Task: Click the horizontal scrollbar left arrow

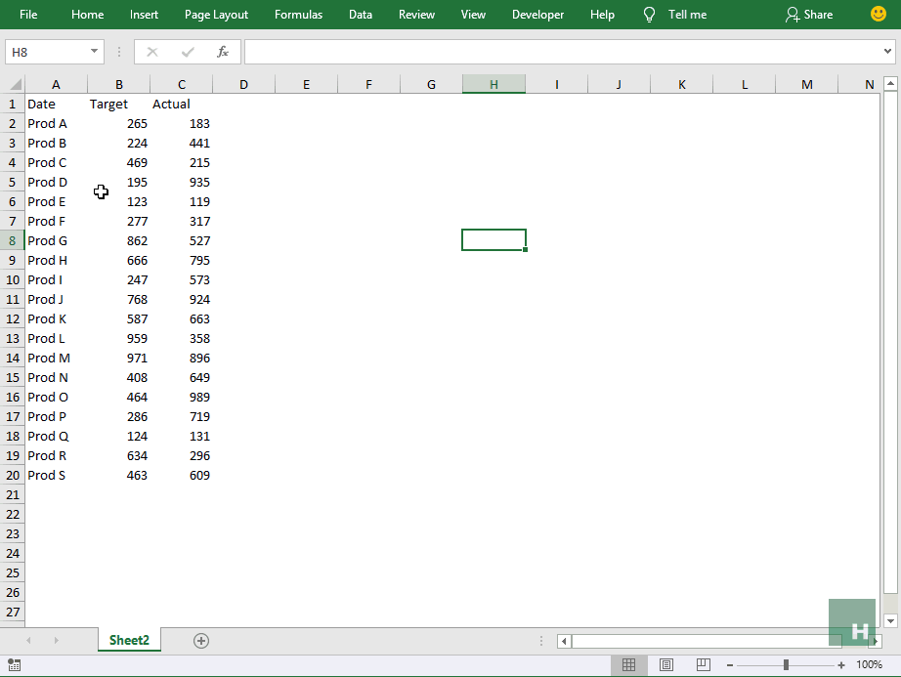Action: [564, 641]
